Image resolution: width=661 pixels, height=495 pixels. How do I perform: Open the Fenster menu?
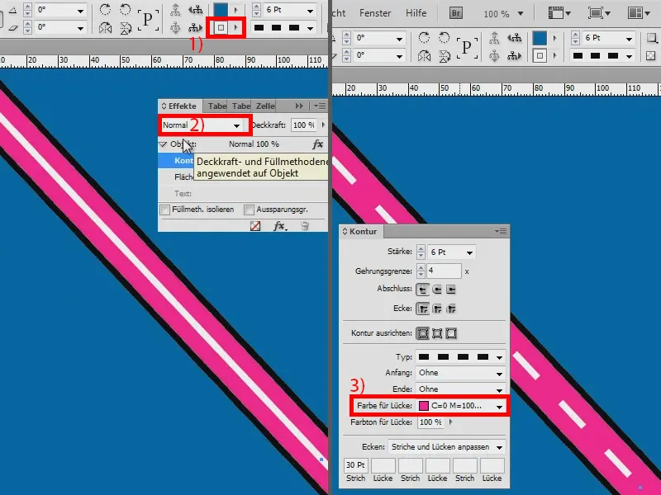[375, 13]
